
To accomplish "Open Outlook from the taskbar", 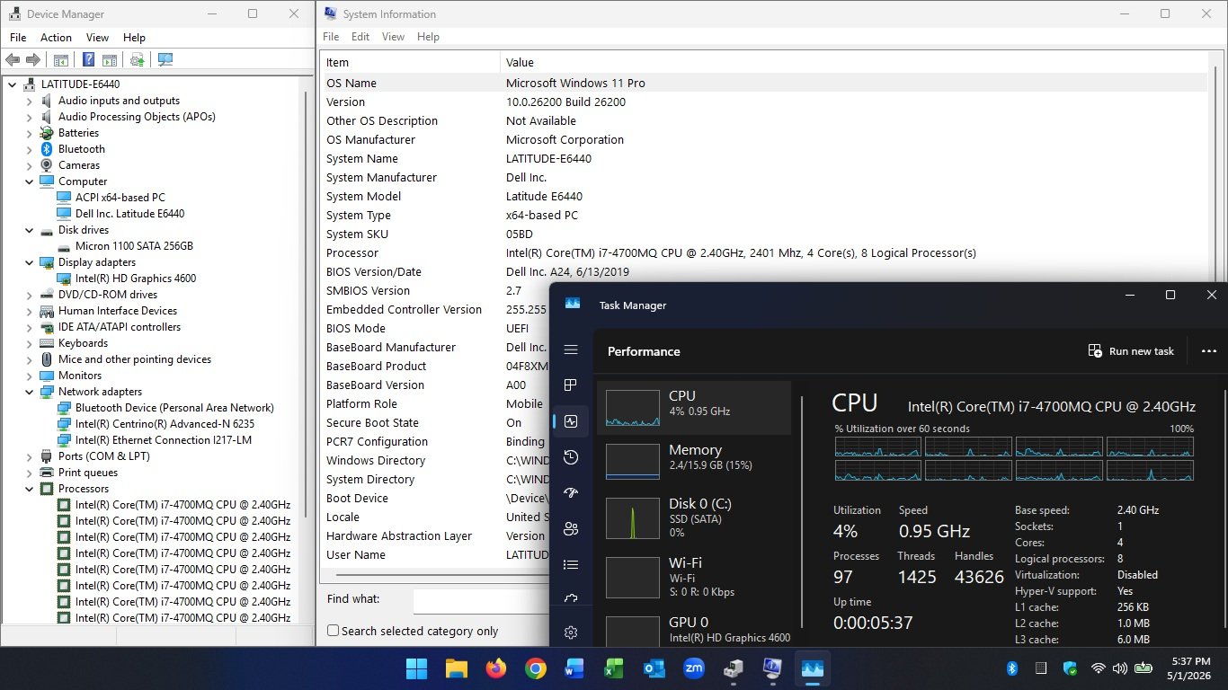I will click(654, 668).
